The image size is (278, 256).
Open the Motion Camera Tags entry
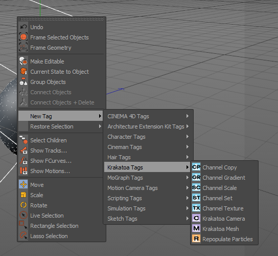(x=147, y=188)
